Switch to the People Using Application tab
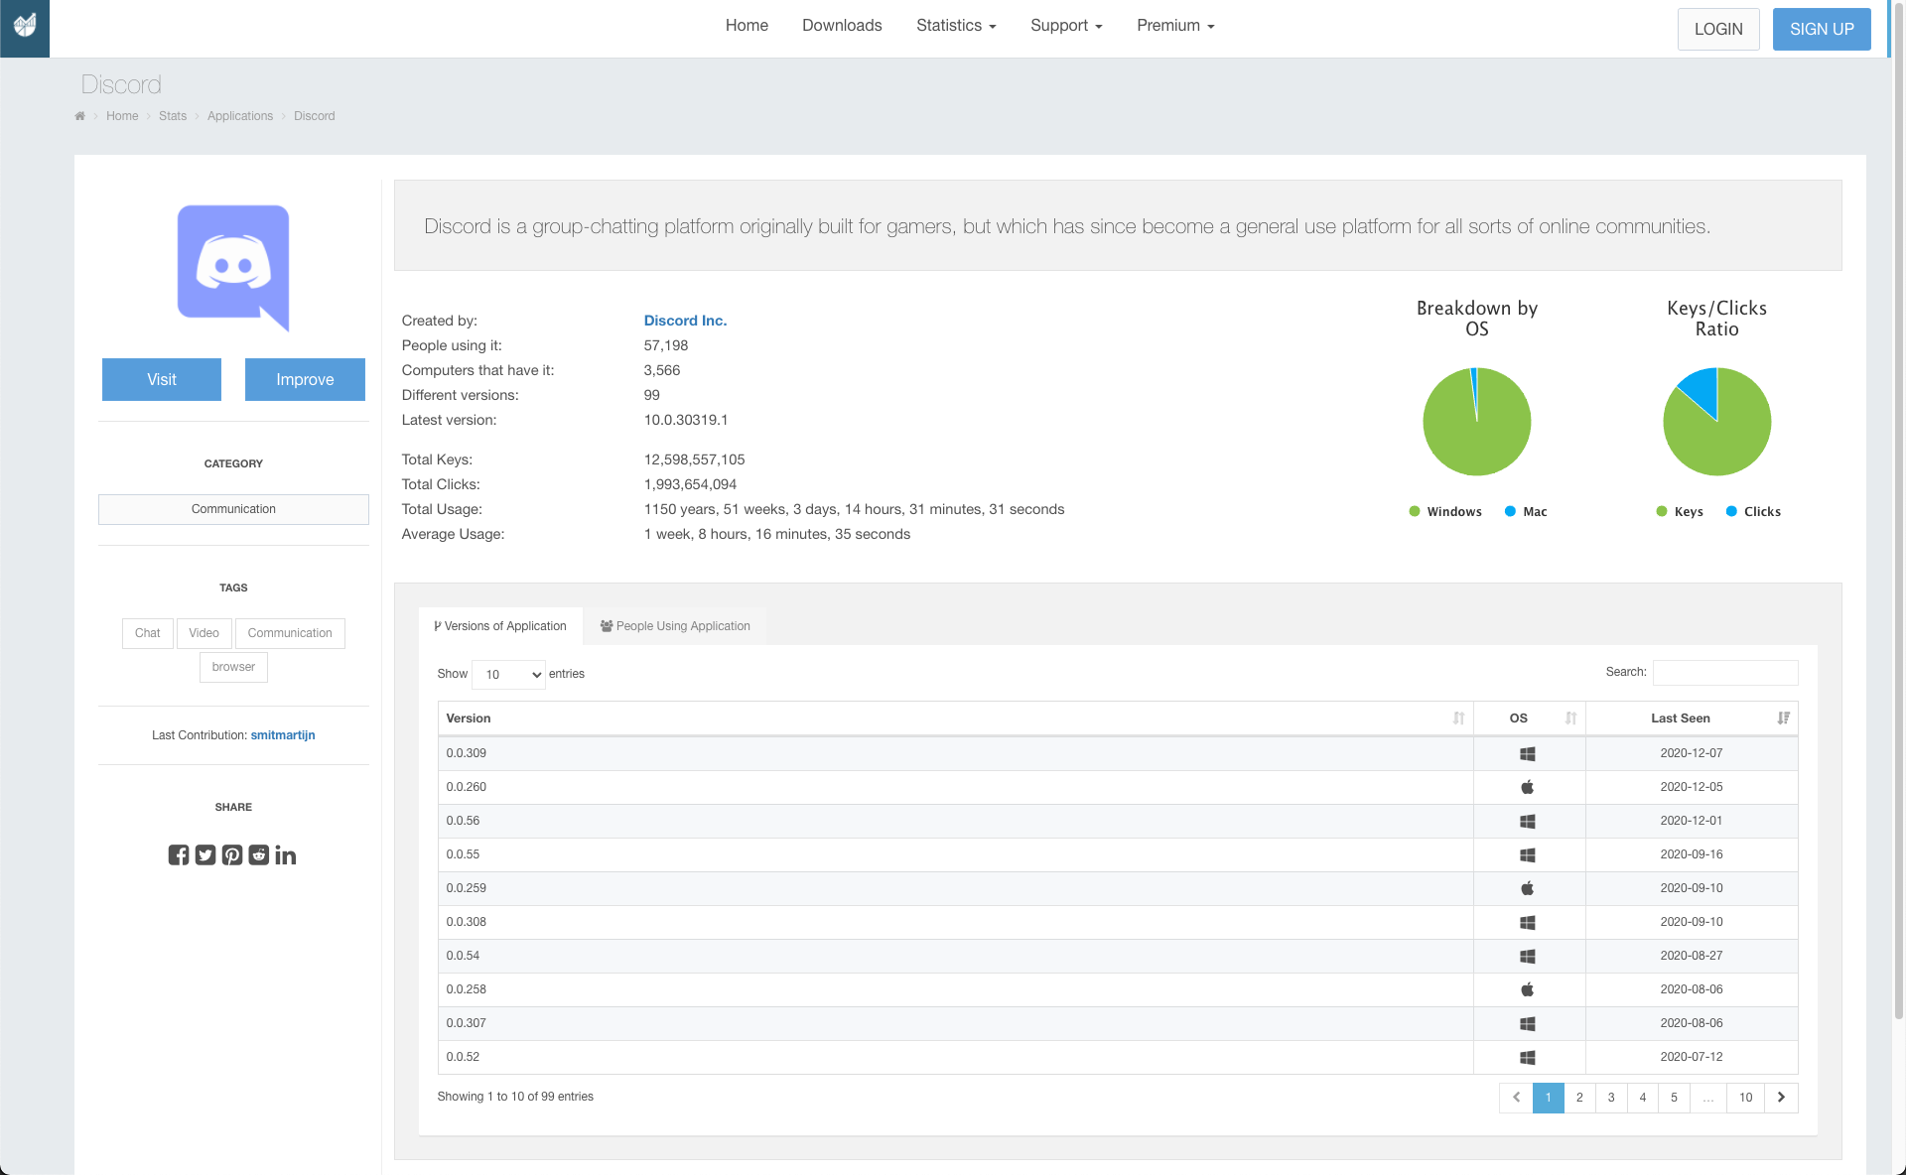 pos(675,625)
